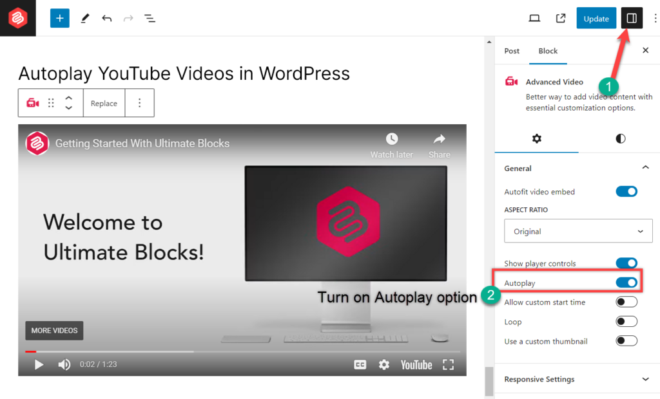Screen dimensions: 660x399
Task: Open the block inserter with the plus icon
Action: point(59,18)
